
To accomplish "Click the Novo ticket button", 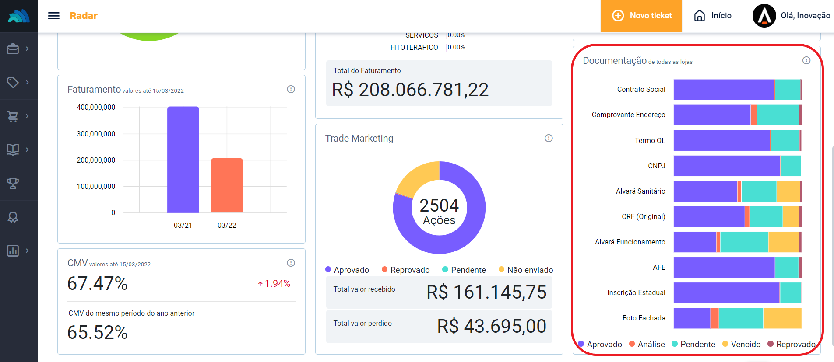I will click(641, 16).
